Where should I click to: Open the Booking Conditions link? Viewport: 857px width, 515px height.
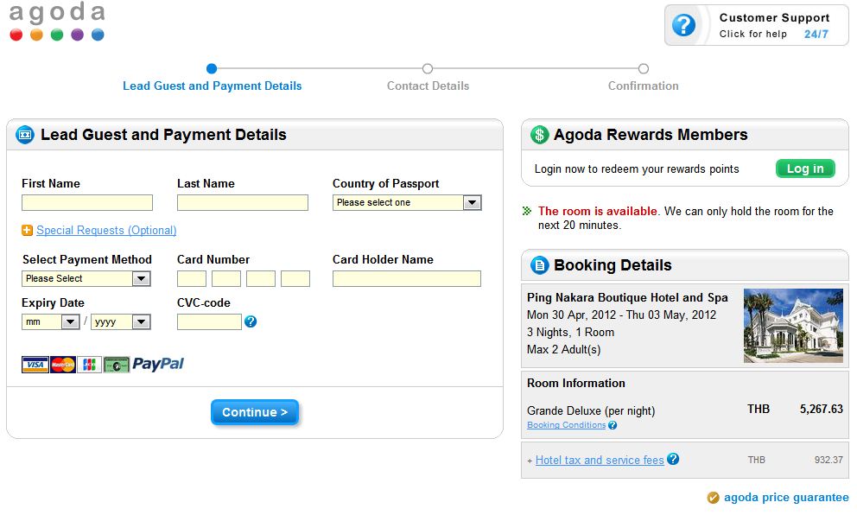[566, 425]
